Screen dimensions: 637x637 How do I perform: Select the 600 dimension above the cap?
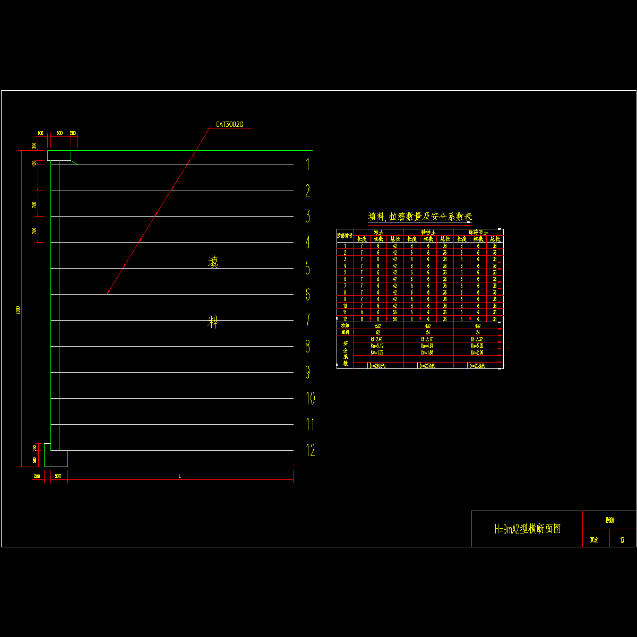click(59, 133)
